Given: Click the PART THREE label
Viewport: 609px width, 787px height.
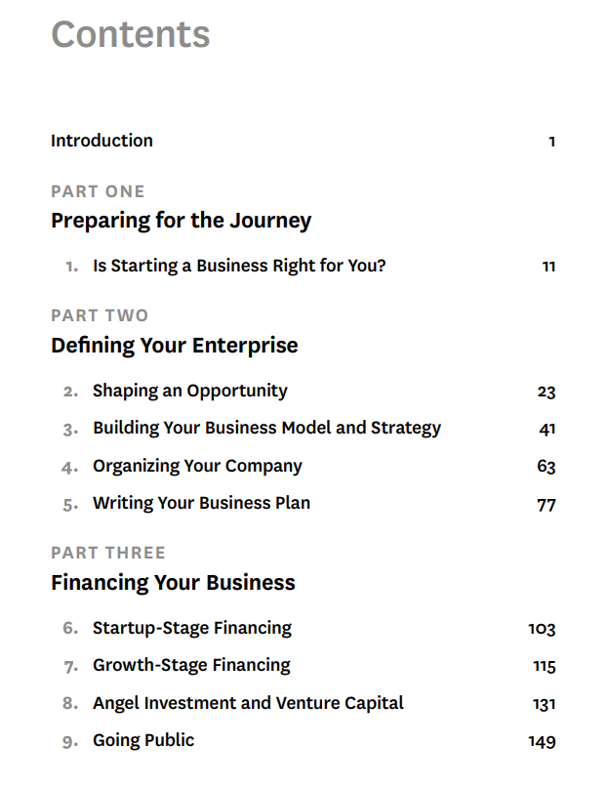Looking at the screenshot, I should tap(108, 553).
